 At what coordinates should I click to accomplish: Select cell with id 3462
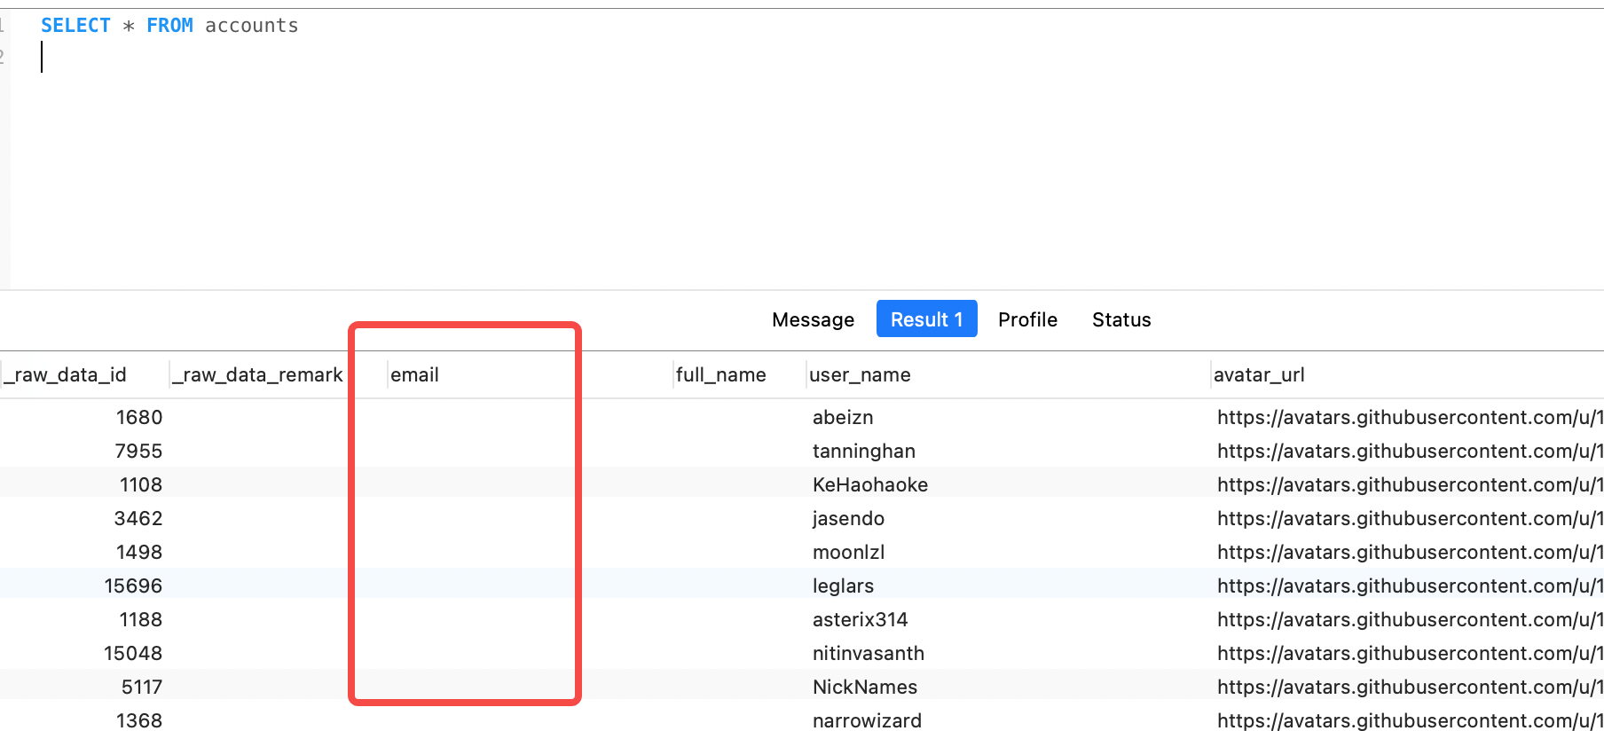[138, 518]
